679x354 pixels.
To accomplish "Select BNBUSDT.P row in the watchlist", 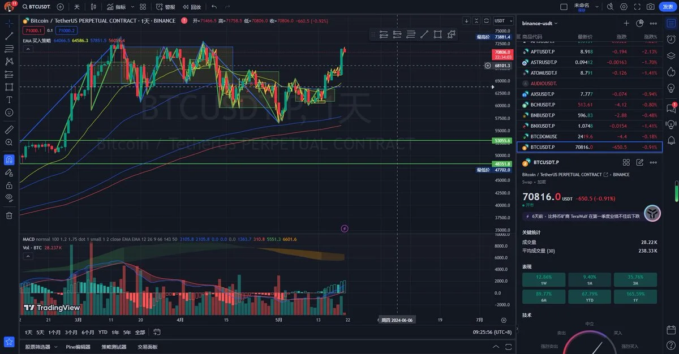I will [589, 115].
